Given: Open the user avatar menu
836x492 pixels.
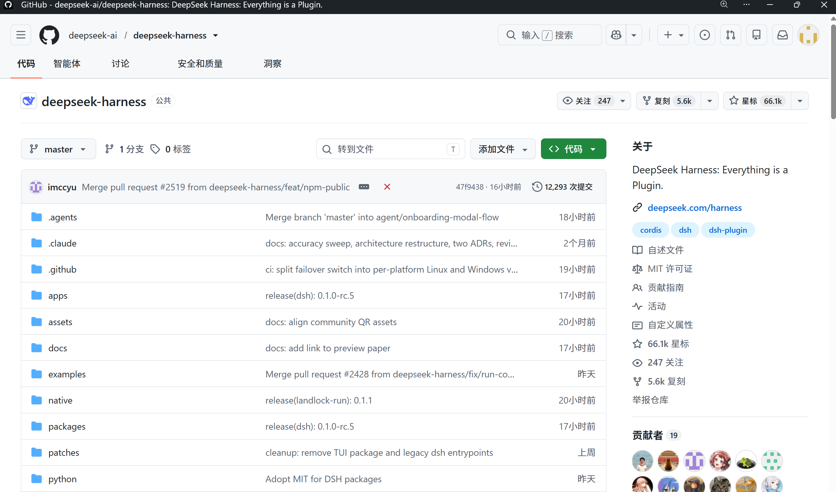Looking at the screenshot, I should (x=808, y=35).
